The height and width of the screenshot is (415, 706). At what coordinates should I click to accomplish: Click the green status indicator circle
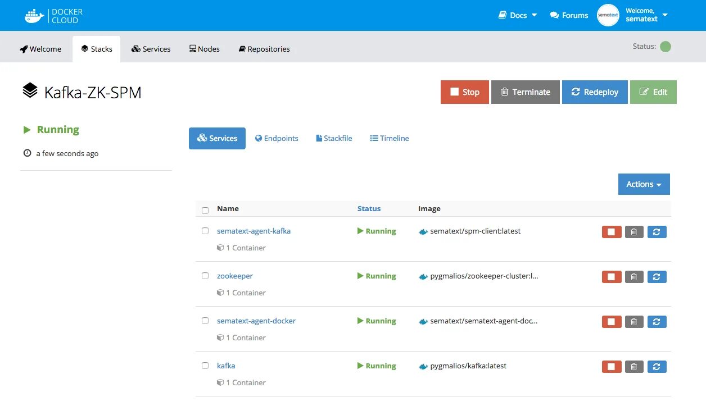pos(666,47)
